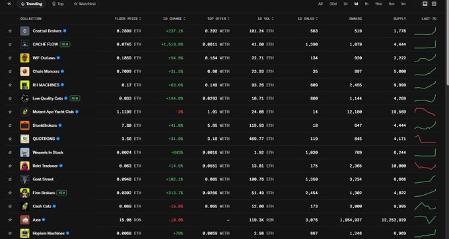Set timeframe to 1d
Screen dimensions: 449x239
click(x=356, y=4)
